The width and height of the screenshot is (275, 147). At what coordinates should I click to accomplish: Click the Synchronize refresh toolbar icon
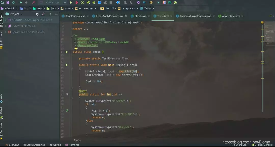[13, 3]
